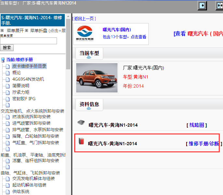Click gray chip icon beside 线路图 row
The image size is (223, 195).
click(x=81, y=122)
